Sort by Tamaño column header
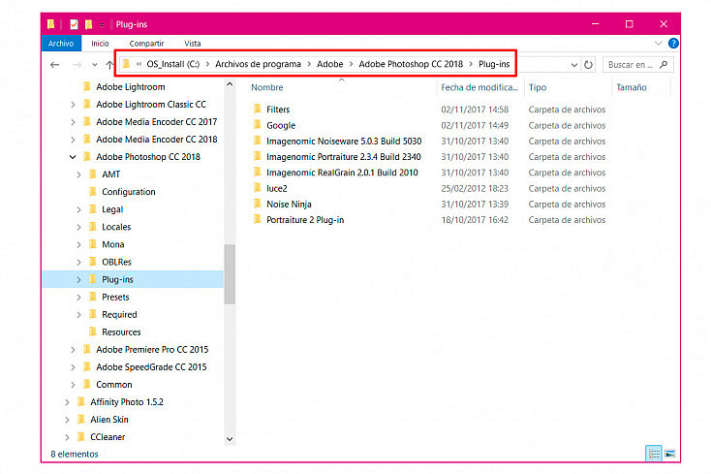This screenshot has height=474, width=711. 632,87
